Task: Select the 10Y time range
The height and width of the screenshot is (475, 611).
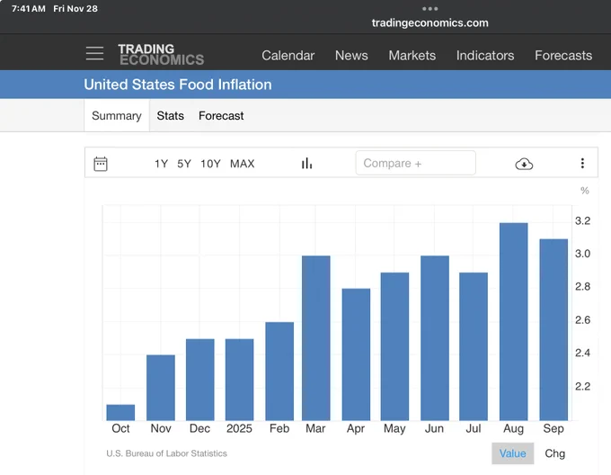Action: pyautogui.click(x=210, y=164)
